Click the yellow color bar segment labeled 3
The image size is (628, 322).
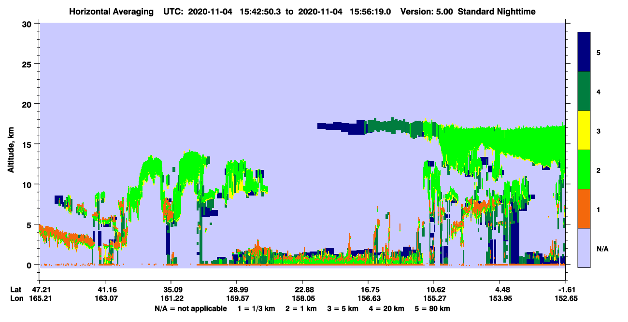(x=584, y=130)
